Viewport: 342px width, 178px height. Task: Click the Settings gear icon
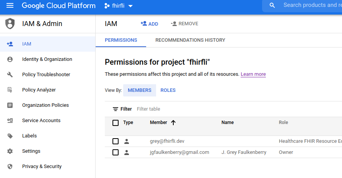[10, 151]
